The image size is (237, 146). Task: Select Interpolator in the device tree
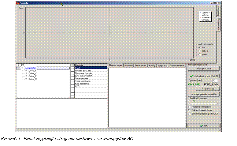30,68
